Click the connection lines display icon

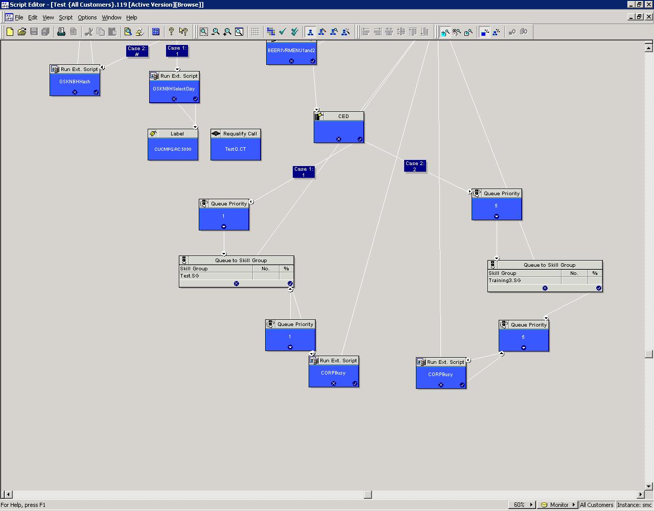tap(496, 32)
